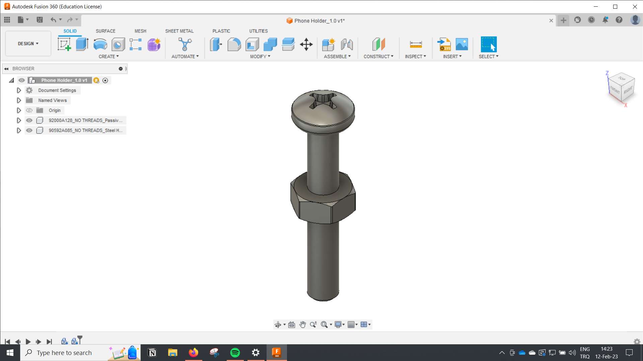
Task: Open the Notifications bell icon
Action: coord(605,20)
